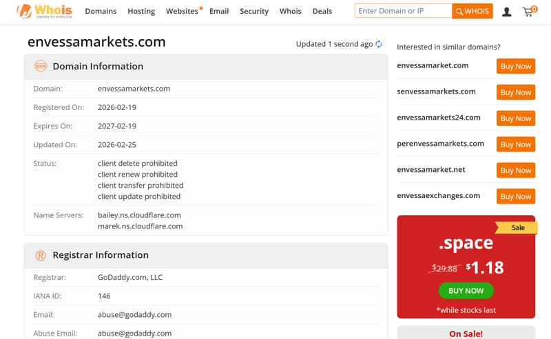Click the Interested in similar domains? heading
This screenshot has width=551, height=339.
[448, 47]
